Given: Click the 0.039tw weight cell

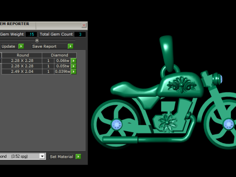Looking at the screenshot, I should 62,71.
